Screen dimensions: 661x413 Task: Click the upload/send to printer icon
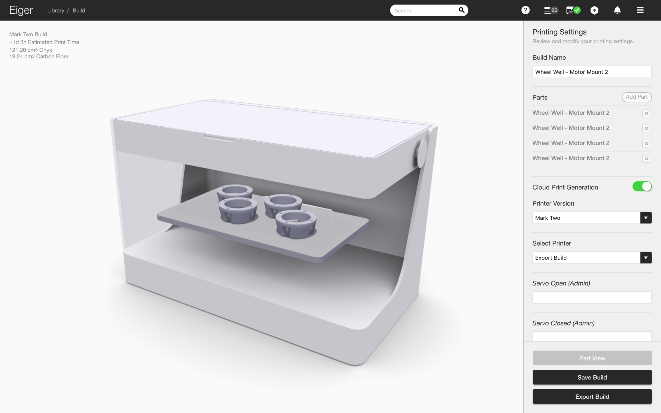pyautogui.click(x=594, y=10)
